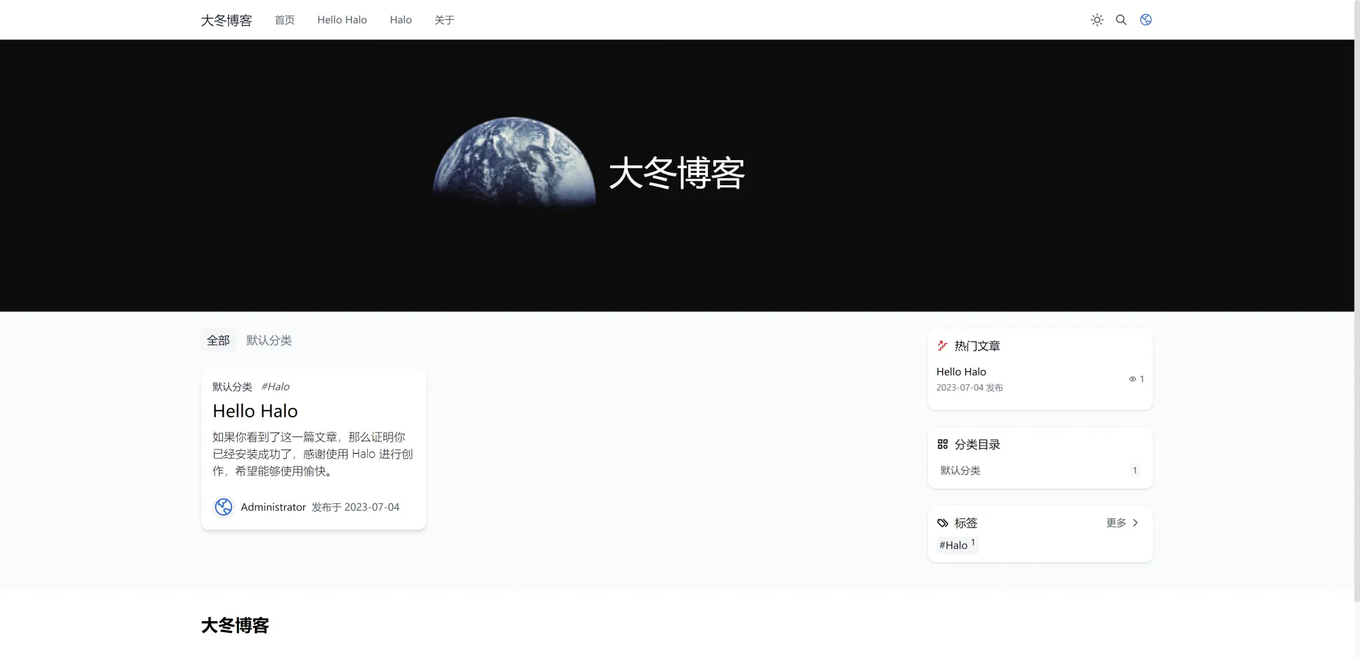1360x658 pixels.
Task: Click the 大冬博客 site logo in the header
Action: (226, 20)
